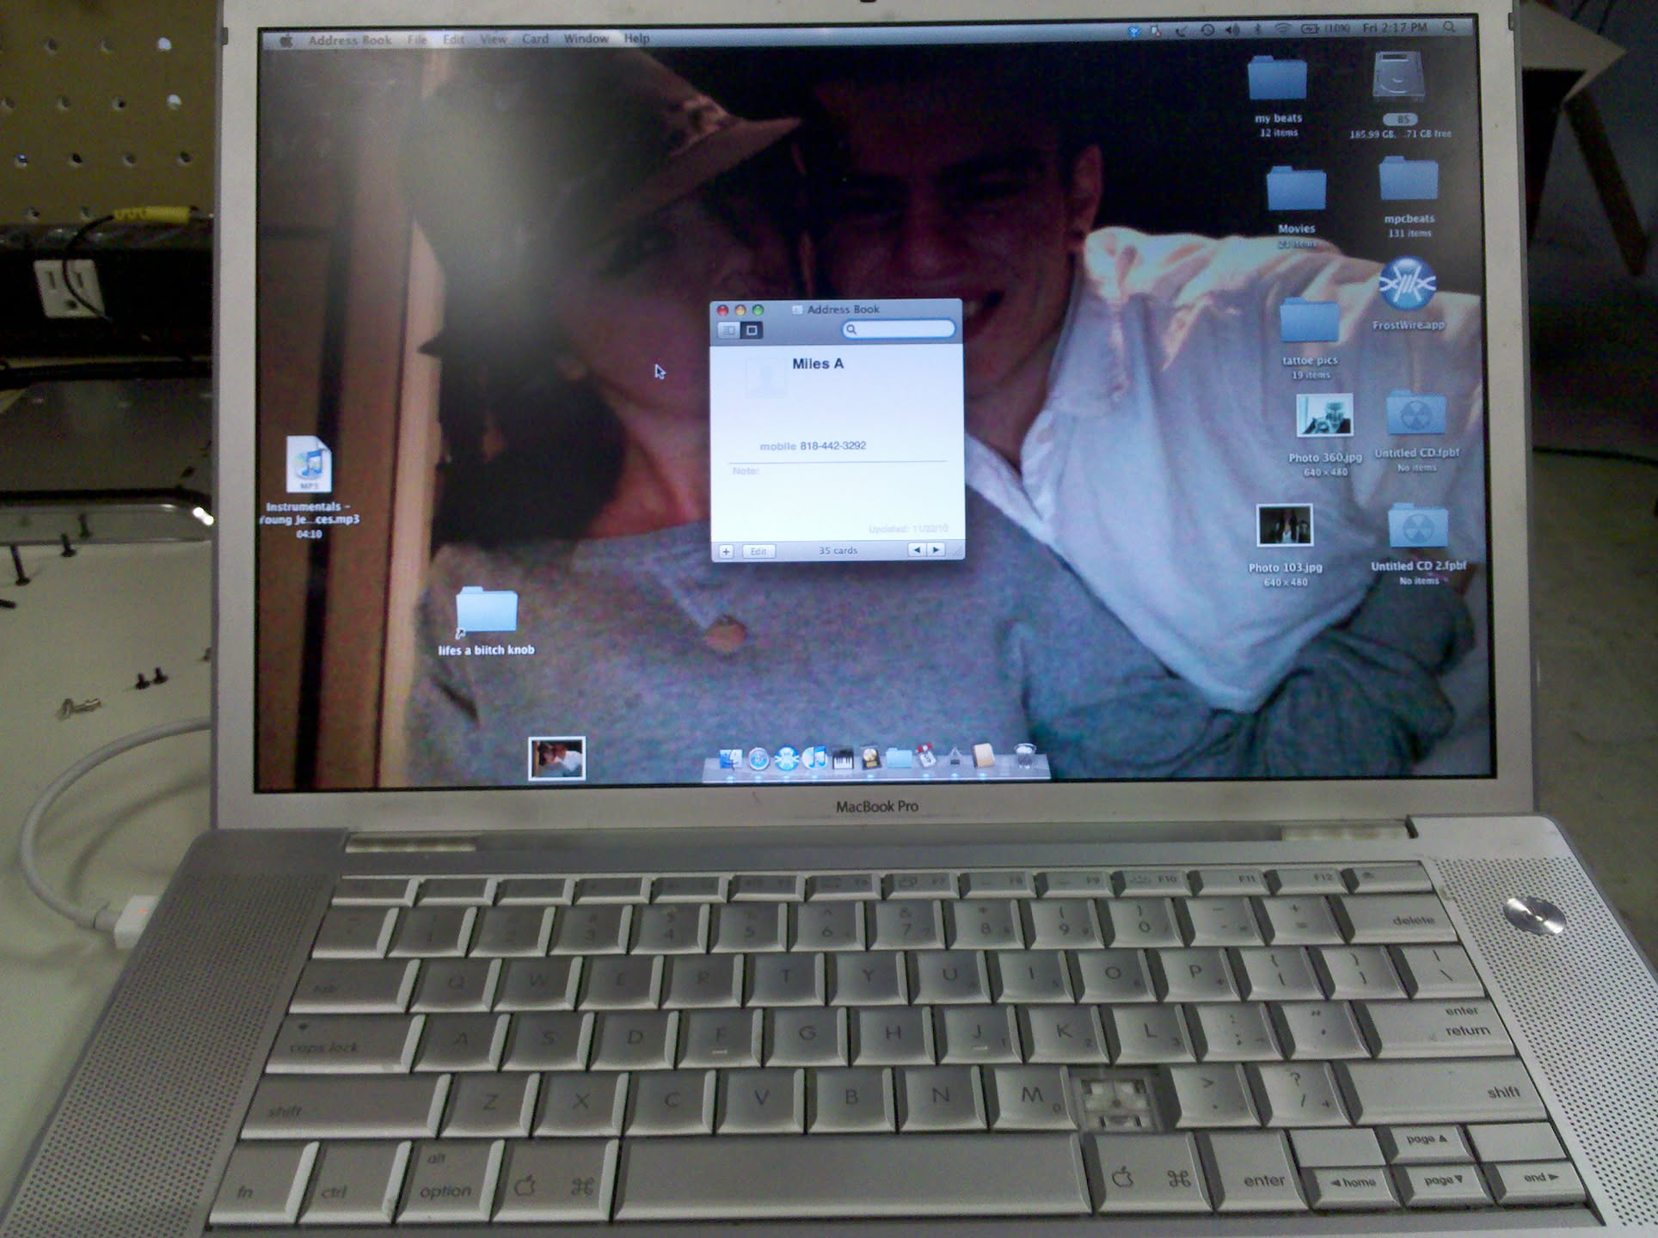
Task: Open iTunes from the Dock
Action: pos(814,758)
